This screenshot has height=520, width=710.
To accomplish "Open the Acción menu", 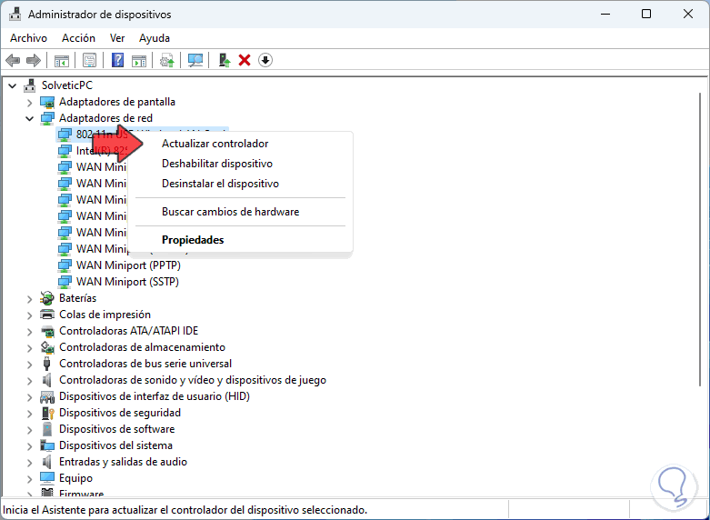I will click(x=78, y=38).
